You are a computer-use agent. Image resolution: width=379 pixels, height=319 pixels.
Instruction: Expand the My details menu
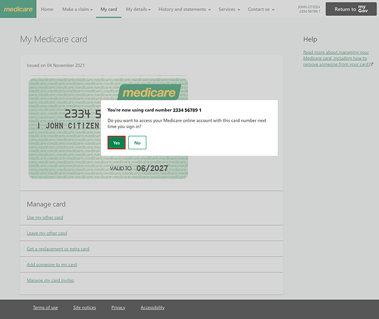(x=138, y=9)
